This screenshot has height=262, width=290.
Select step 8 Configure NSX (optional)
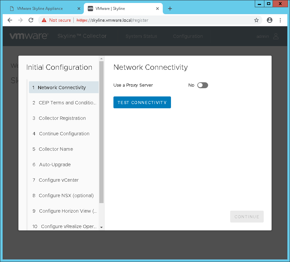[64, 196]
